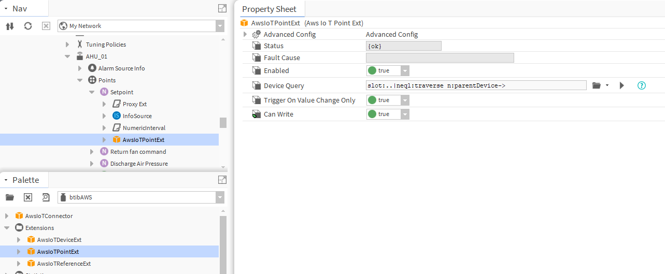665x274 pixels.
Task: Open Device Query folder chooser icon
Action: coord(597,85)
